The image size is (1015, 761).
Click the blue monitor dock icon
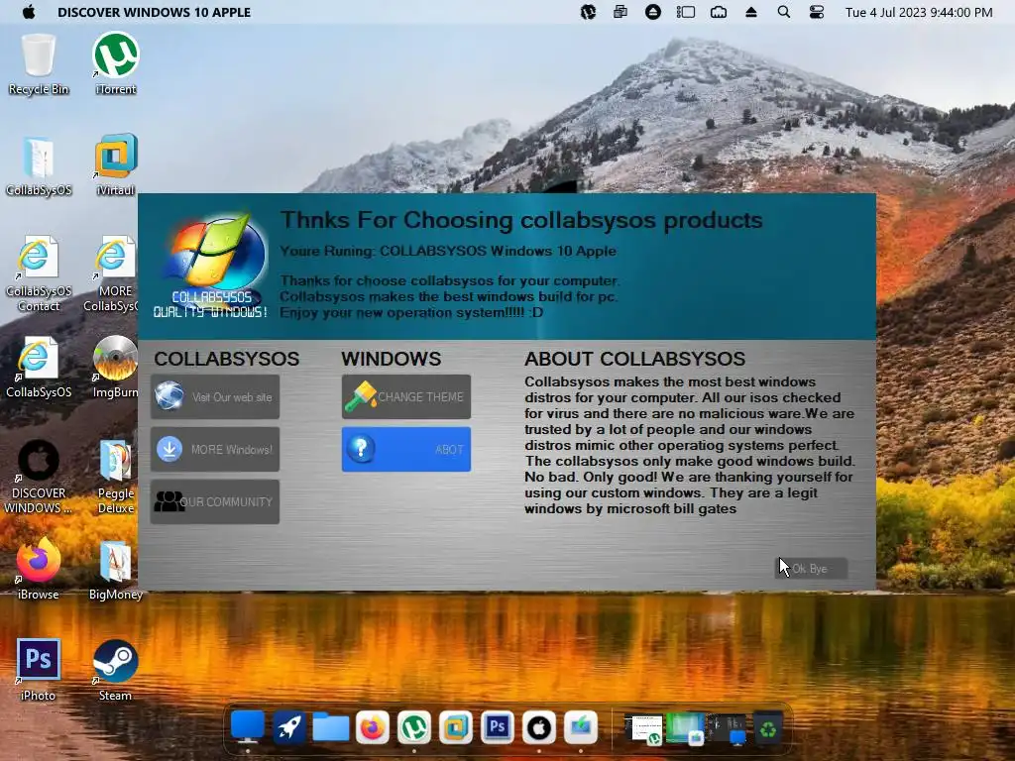pos(247,727)
